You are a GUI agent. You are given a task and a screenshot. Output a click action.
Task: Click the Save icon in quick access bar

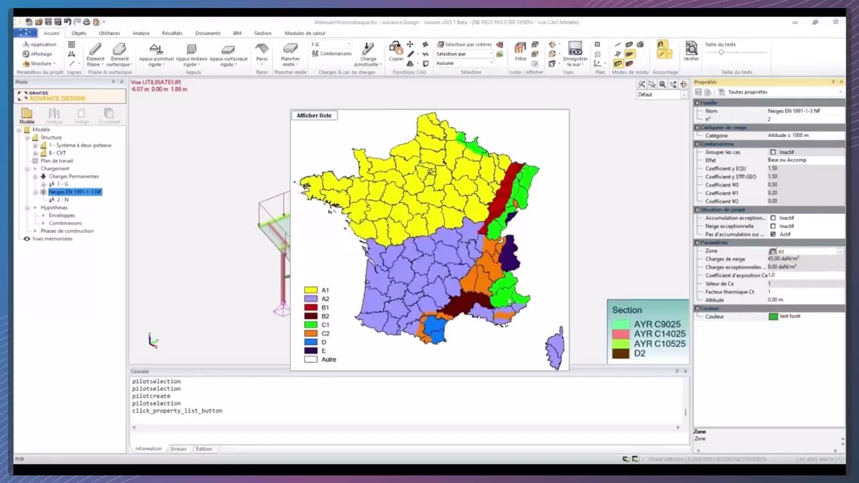pyautogui.click(x=49, y=22)
